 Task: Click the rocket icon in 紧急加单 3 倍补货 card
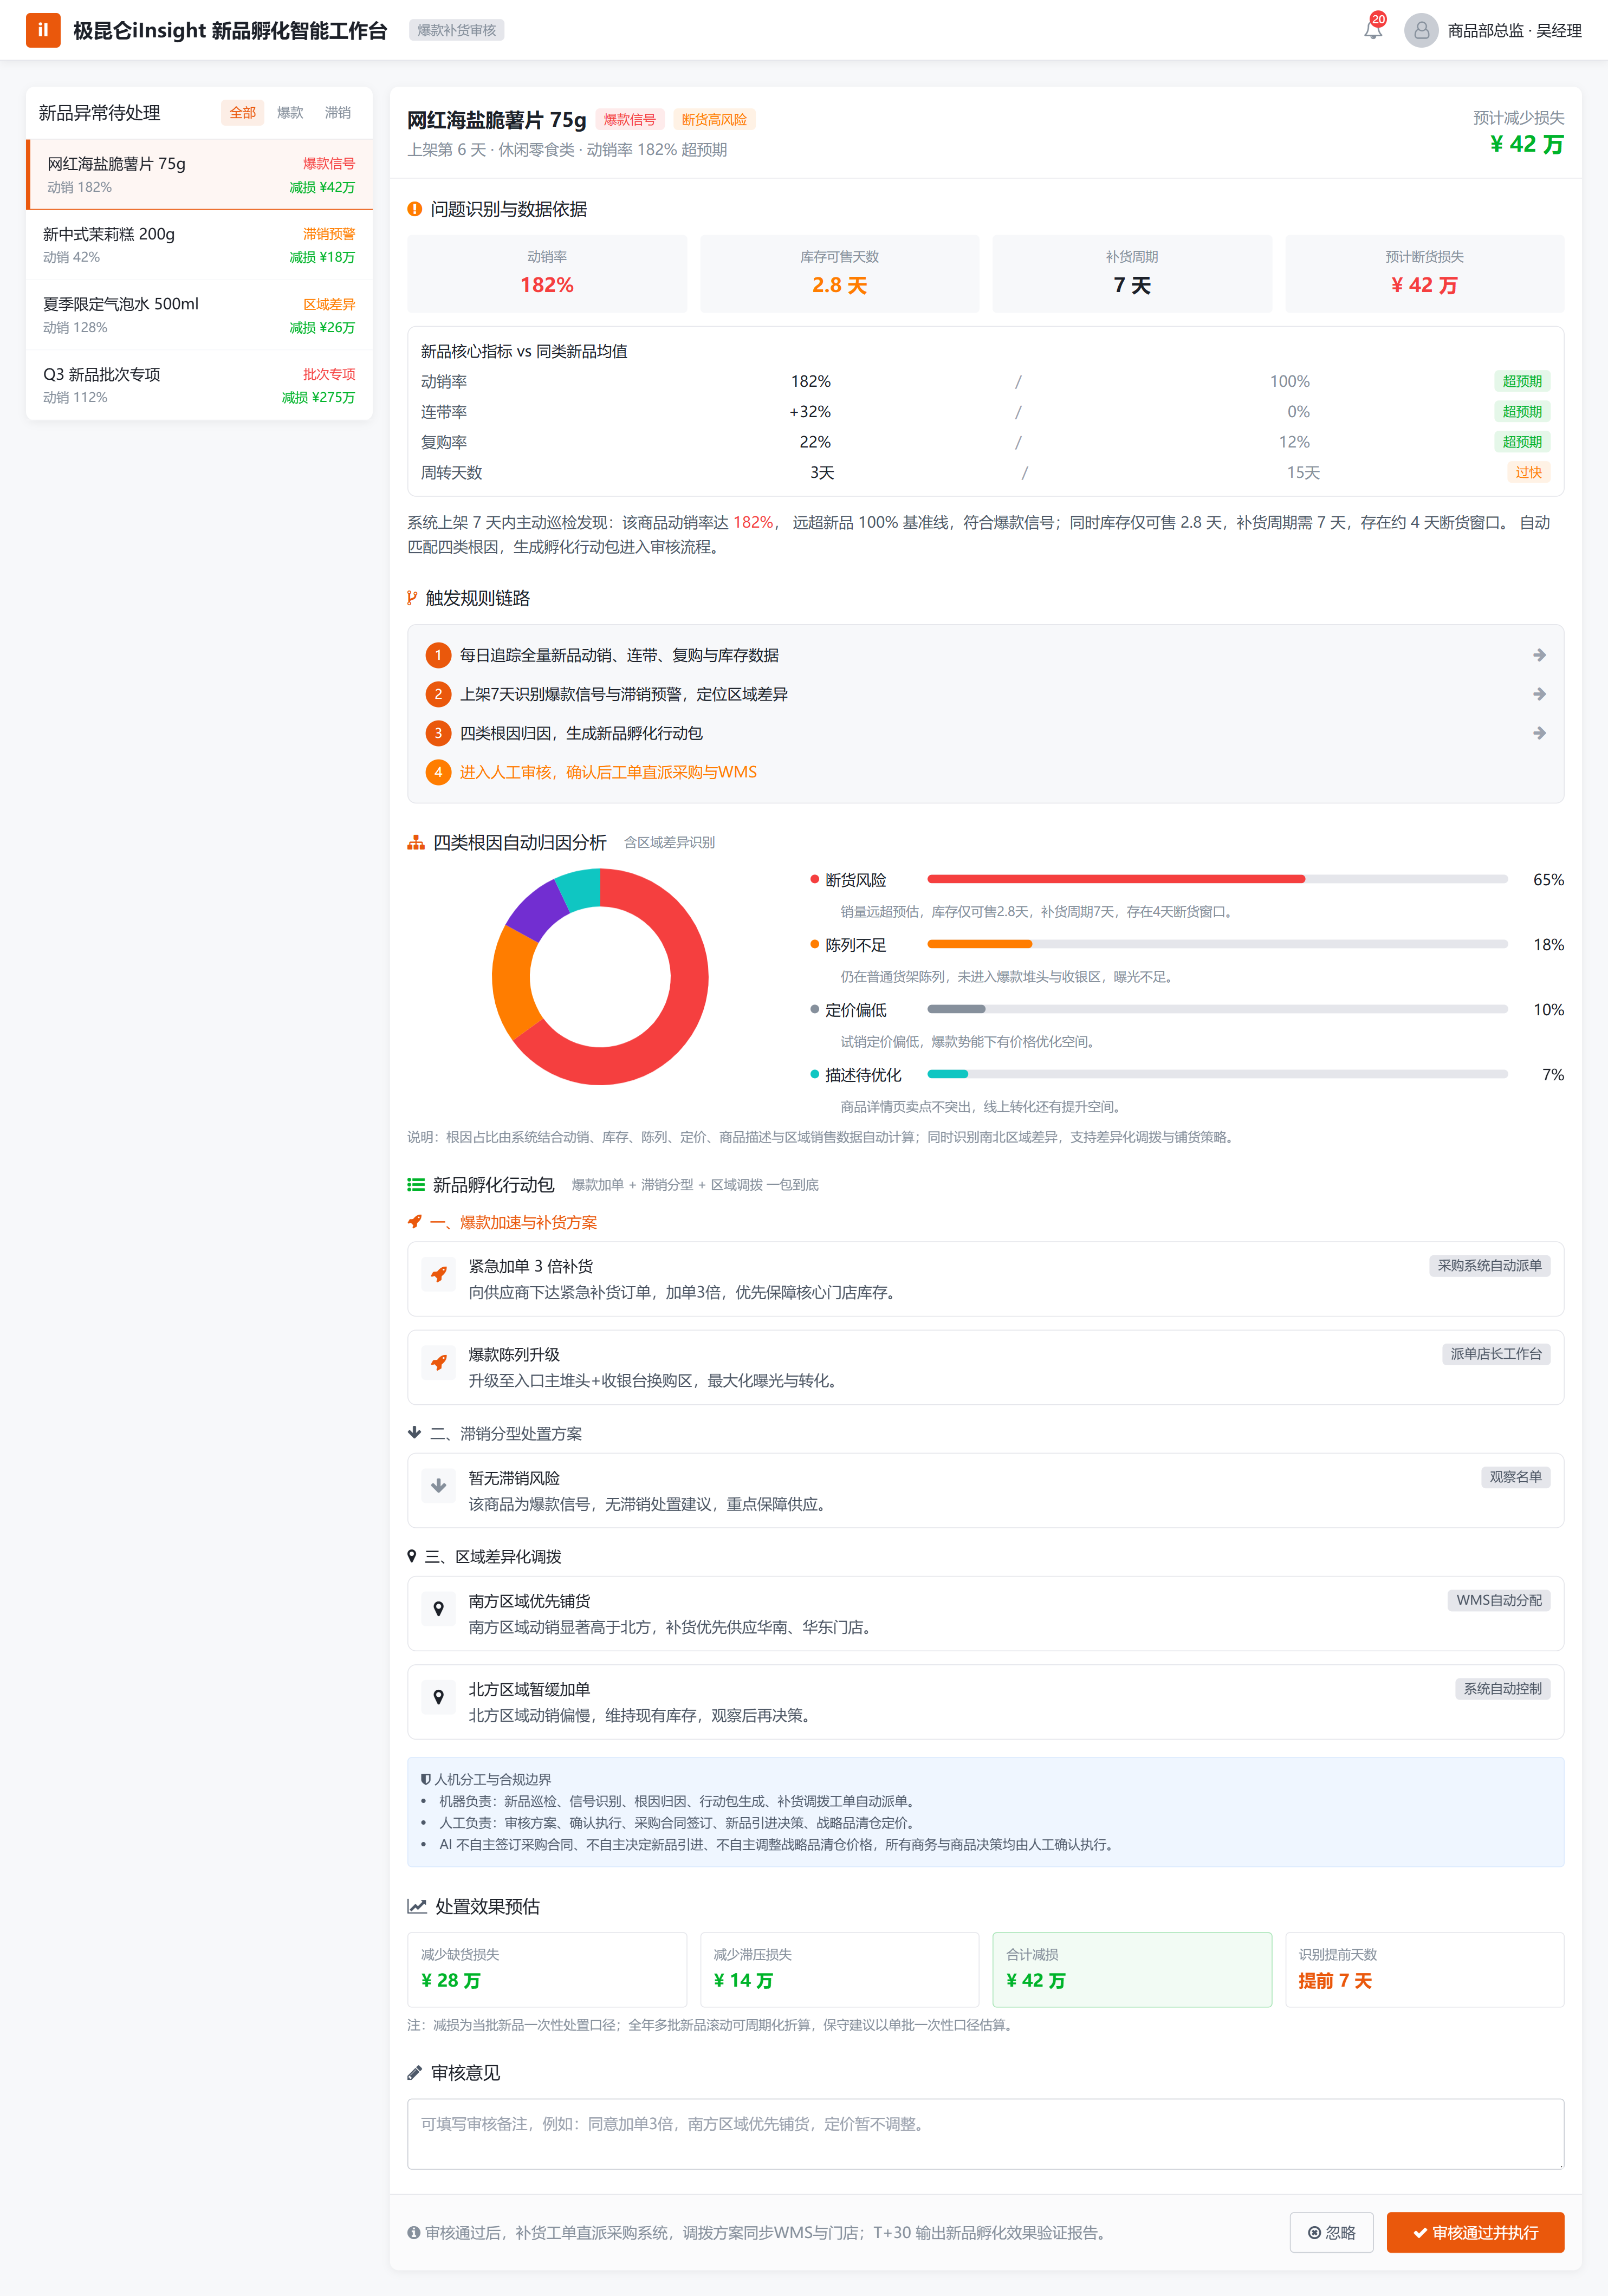pos(438,1275)
